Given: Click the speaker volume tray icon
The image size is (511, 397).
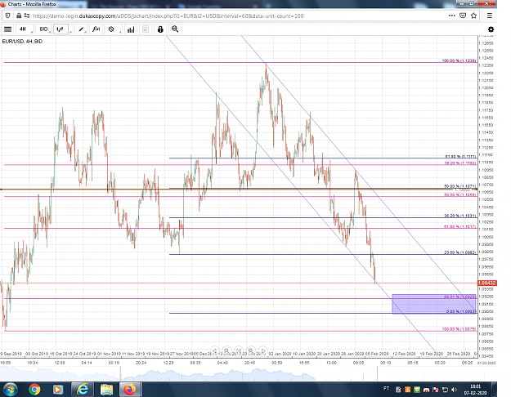Looking at the screenshot, I should point(455,390).
